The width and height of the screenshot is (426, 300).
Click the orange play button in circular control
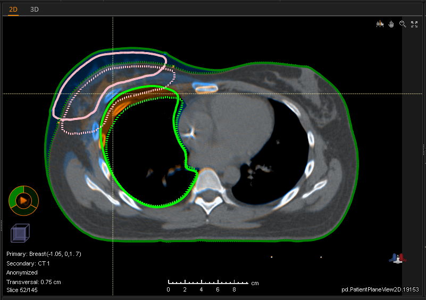(x=23, y=200)
